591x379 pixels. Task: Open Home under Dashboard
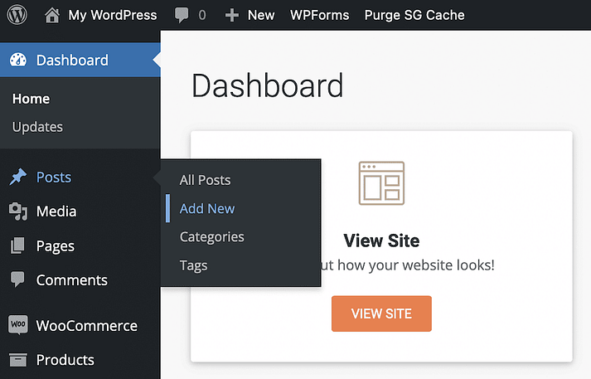[x=31, y=99]
